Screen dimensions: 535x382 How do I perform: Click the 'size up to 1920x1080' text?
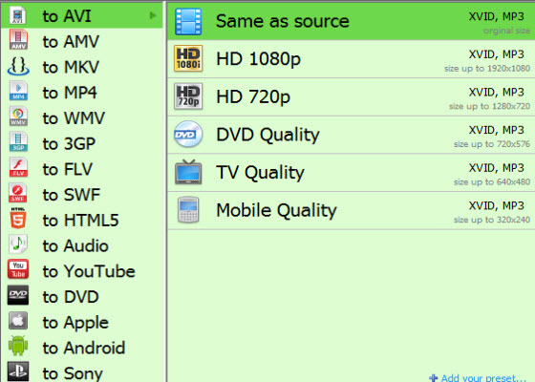click(x=487, y=69)
